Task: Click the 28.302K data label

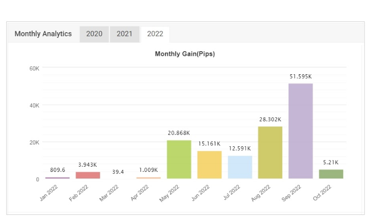Action: pyautogui.click(x=270, y=119)
